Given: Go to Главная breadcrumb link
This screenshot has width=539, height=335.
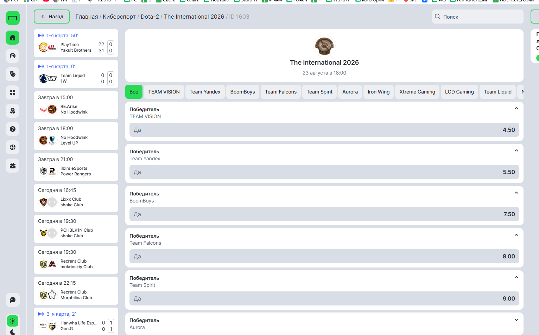Looking at the screenshot, I should [x=87, y=17].
